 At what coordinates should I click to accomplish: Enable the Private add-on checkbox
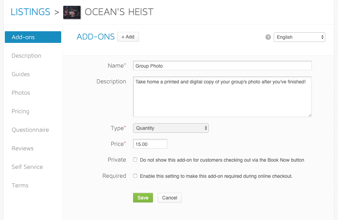pos(135,160)
